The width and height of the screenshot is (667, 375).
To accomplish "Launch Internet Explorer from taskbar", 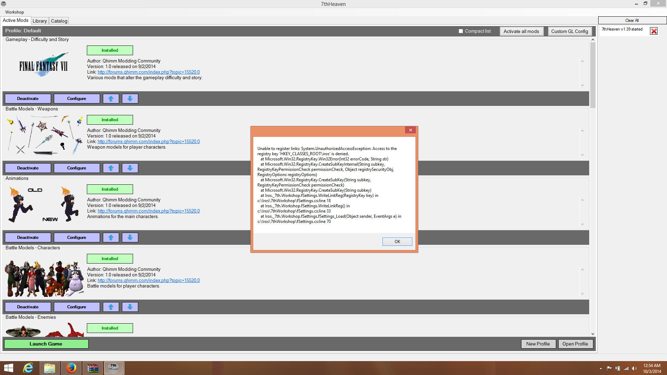I will pyautogui.click(x=28, y=368).
